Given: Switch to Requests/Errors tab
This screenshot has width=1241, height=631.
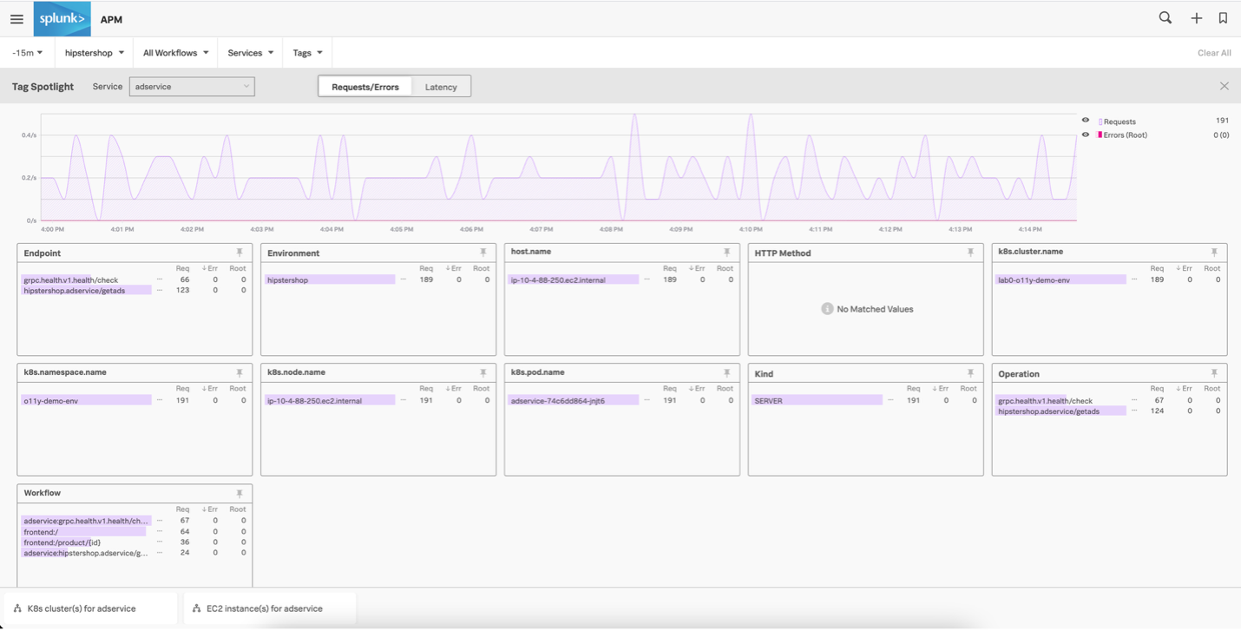Looking at the screenshot, I should coord(365,87).
